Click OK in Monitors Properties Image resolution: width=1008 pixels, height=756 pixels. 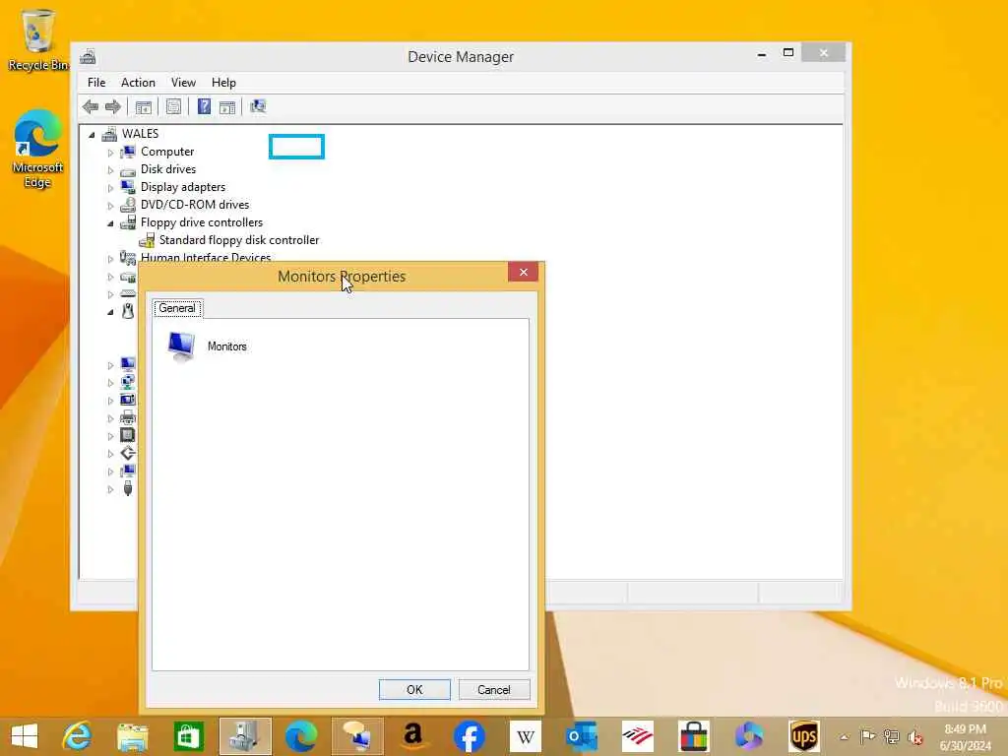click(x=414, y=689)
